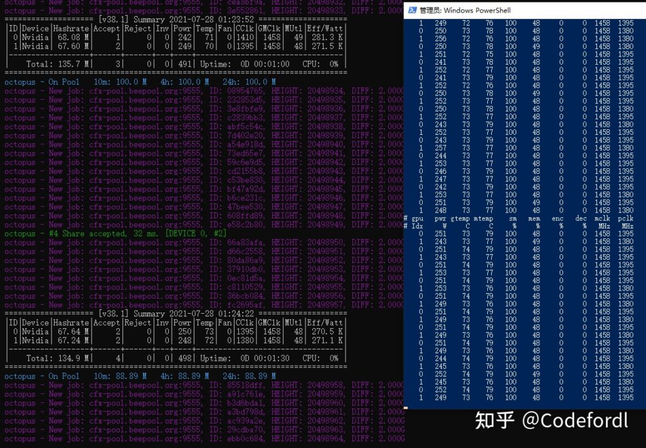Click 'Total: 135.7 M' in first summary
The image size is (646, 448).
click(x=58, y=64)
